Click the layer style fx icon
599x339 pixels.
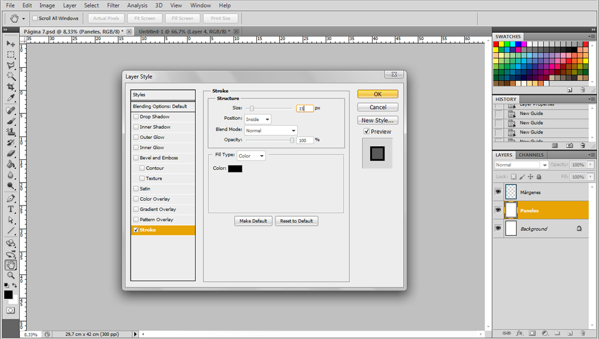click(x=519, y=332)
